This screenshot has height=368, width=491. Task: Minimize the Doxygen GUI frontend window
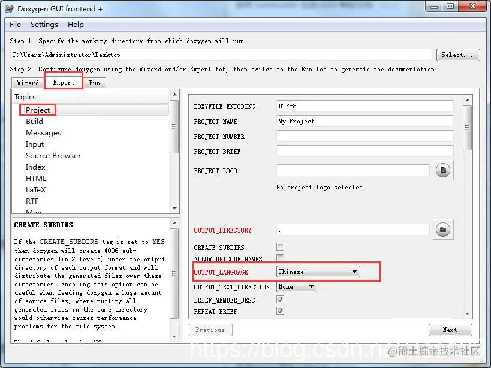(434, 6)
